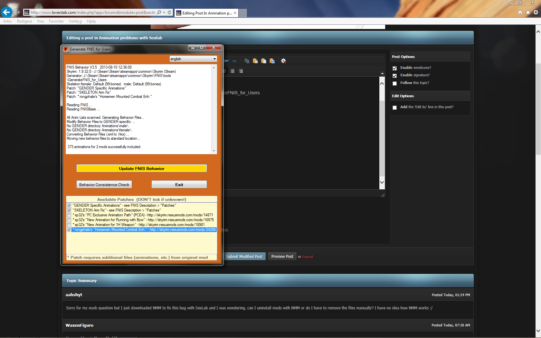The image size is (541, 338).
Task: Go back with the browser back arrow
Action: 6,12
